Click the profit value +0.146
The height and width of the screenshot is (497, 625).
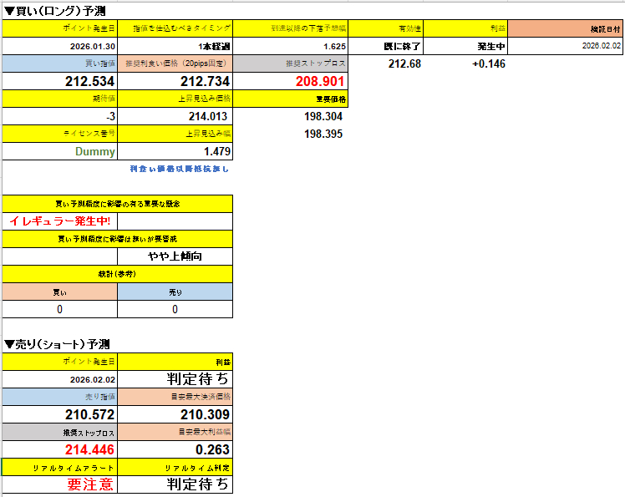pyautogui.click(x=488, y=63)
